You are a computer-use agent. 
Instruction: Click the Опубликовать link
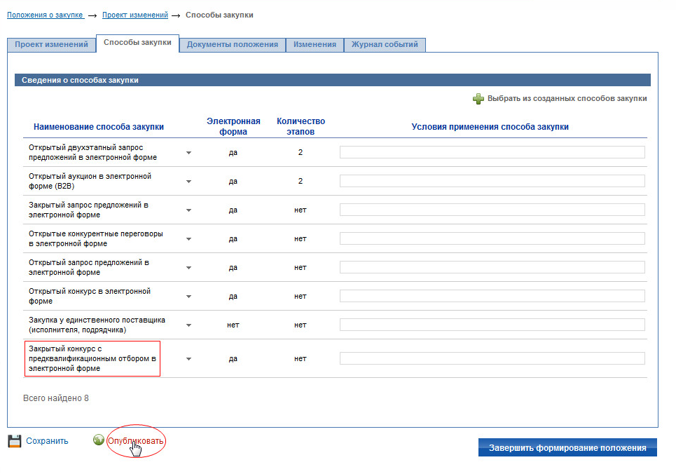136,441
